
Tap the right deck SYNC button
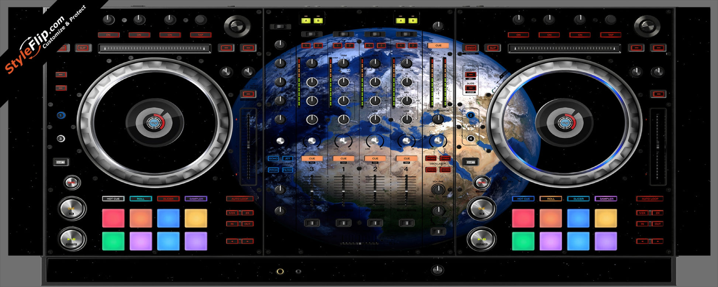click(481, 182)
